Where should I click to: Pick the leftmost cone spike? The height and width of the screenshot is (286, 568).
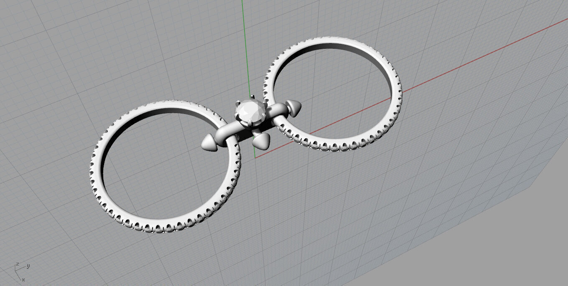tap(210, 142)
